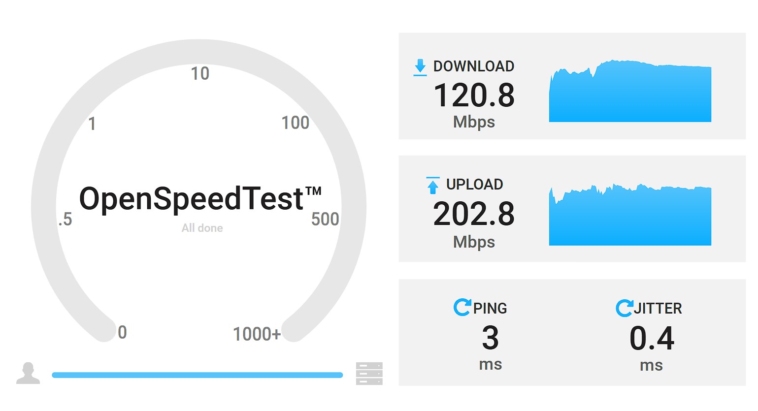This screenshot has width=758, height=411.
Task: Click the 202.8 upload speed value
Action: 474,214
